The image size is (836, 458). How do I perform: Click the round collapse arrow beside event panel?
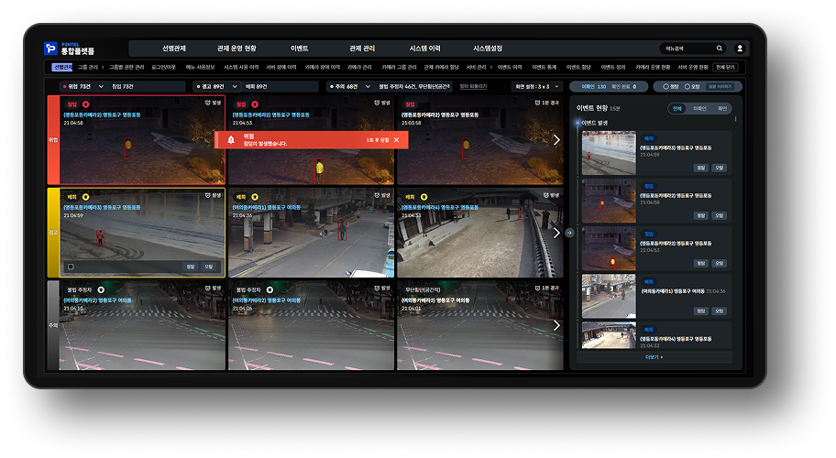pos(568,233)
